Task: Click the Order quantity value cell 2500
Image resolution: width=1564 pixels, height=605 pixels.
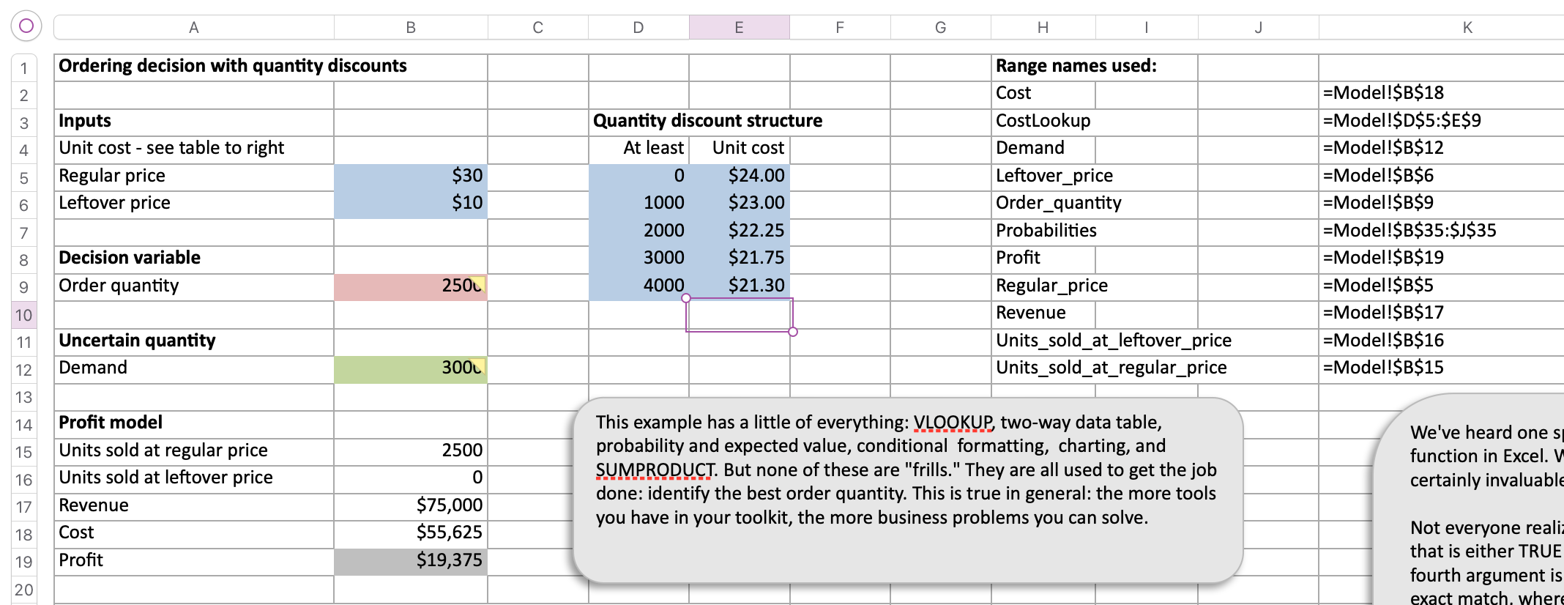Action: click(411, 287)
